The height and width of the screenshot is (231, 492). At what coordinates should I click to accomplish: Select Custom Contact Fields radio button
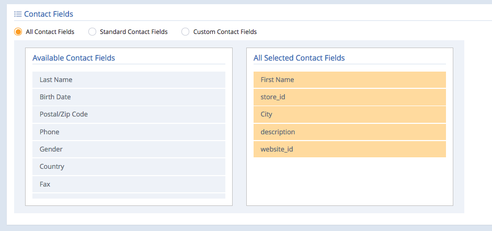click(x=186, y=32)
